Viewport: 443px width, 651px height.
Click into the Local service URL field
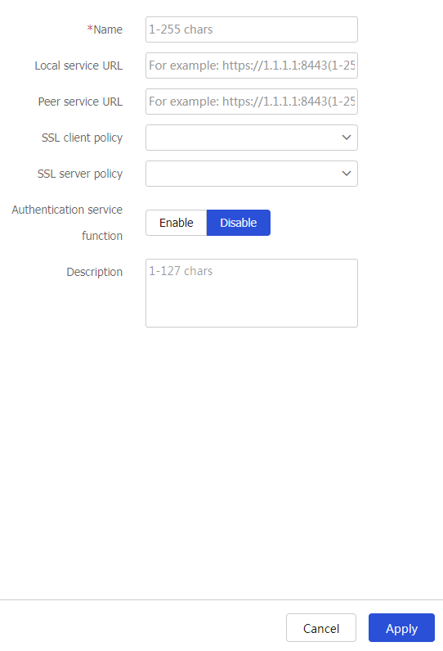(x=252, y=66)
